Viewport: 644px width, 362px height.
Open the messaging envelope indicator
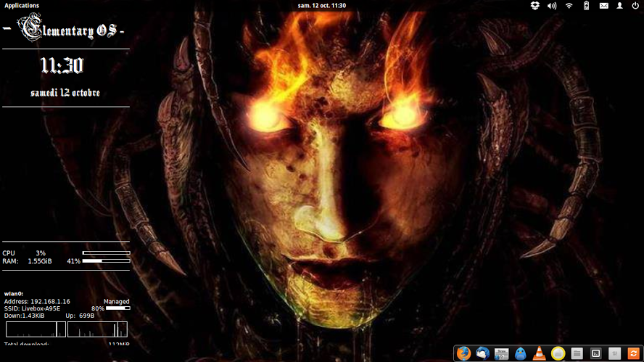click(603, 6)
